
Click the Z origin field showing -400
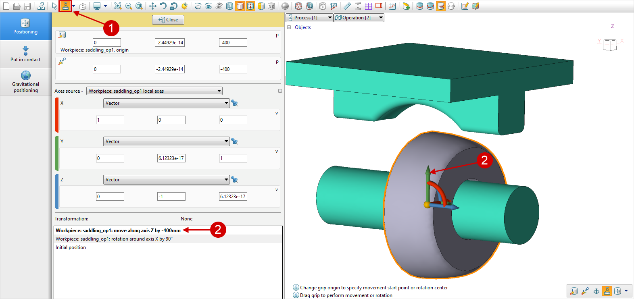click(233, 43)
